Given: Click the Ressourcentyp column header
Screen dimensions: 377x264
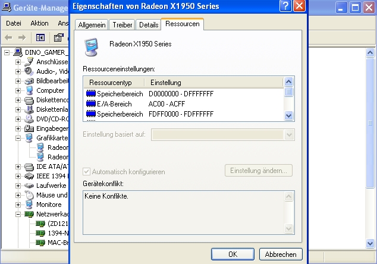Looking at the screenshot, I should (x=114, y=83).
